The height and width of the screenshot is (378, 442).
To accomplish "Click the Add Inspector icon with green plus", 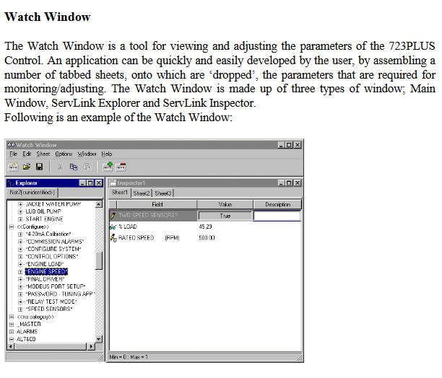I will pyautogui.click(x=108, y=167).
